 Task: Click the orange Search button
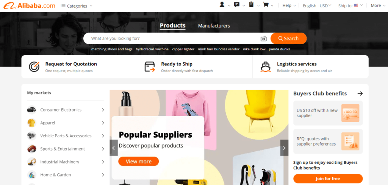288,39
